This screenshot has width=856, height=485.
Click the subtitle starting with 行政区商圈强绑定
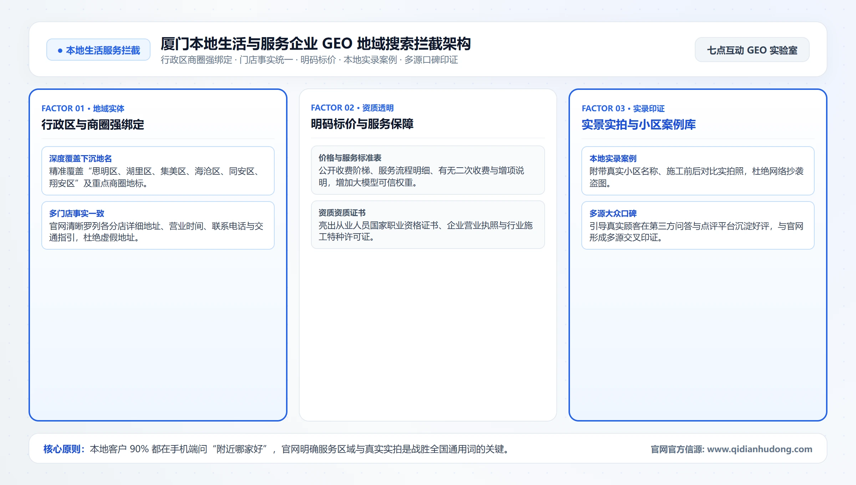[x=309, y=60]
